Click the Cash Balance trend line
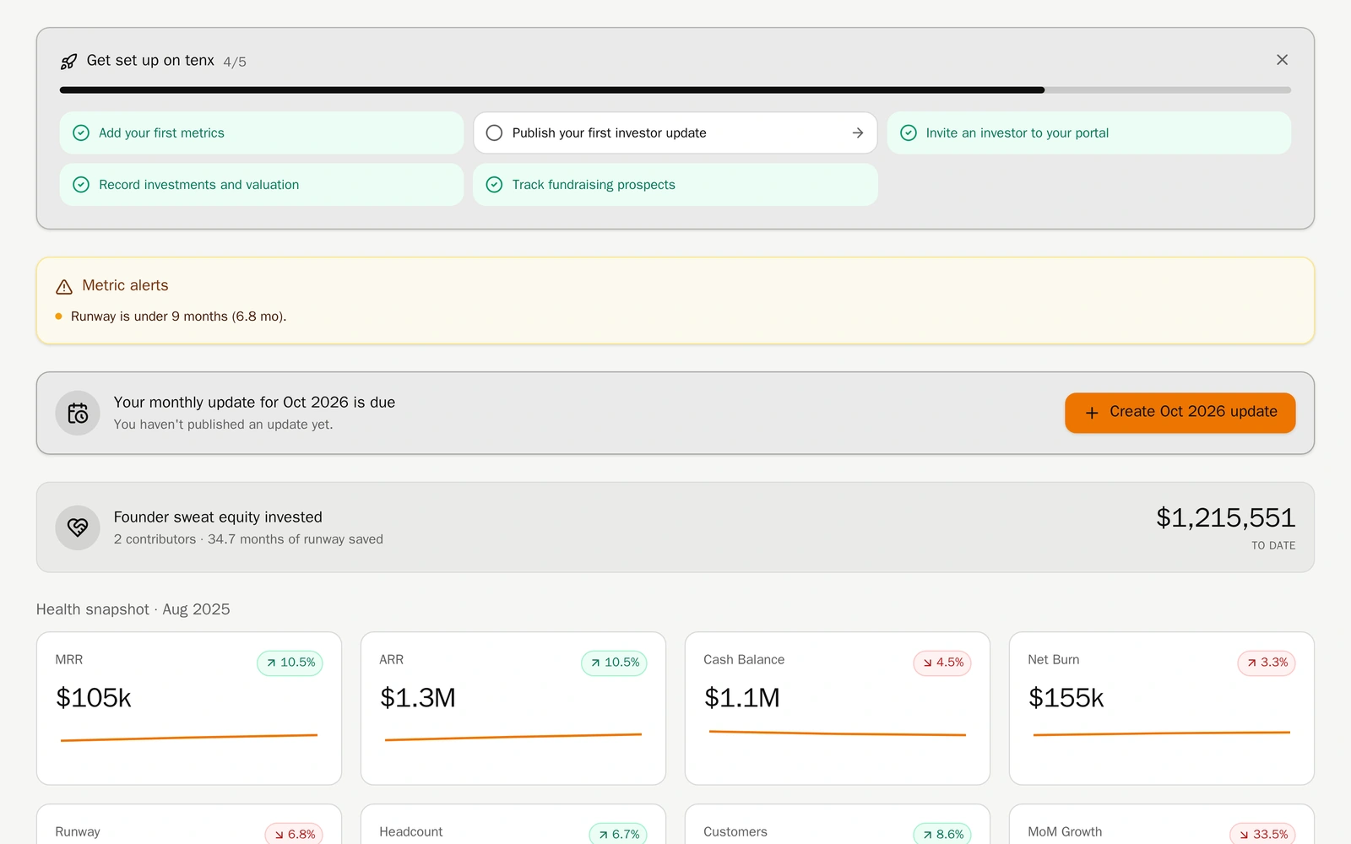The image size is (1351, 844). (x=838, y=733)
